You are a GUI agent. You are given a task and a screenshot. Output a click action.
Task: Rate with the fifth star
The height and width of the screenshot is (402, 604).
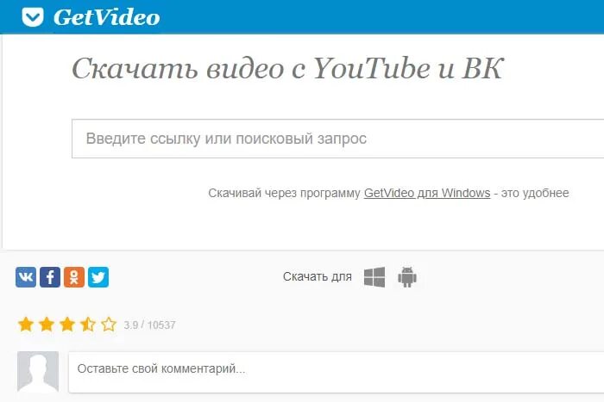[x=109, y=325]
